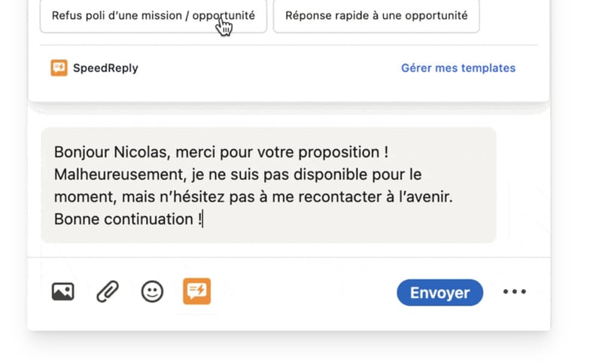Toggle the orange SpeedReply templates icon
This screenshot has width=602, height=362.
click(197, 291)
